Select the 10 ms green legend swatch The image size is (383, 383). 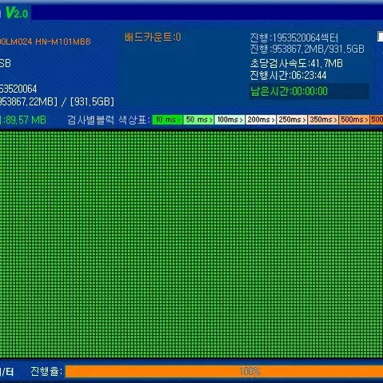click(167, 120)
